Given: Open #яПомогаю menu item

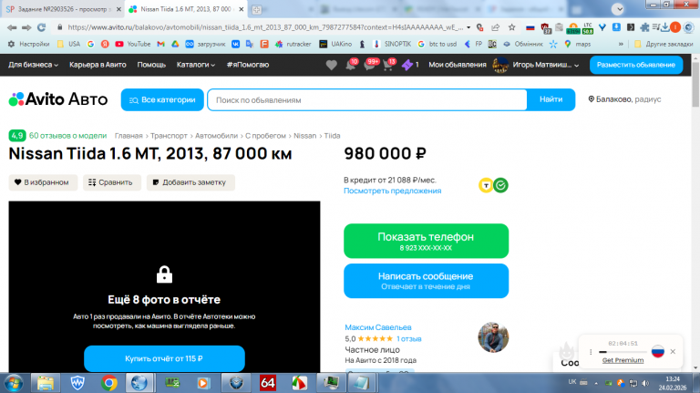Looking at the screenshot, I should [248, 65].
